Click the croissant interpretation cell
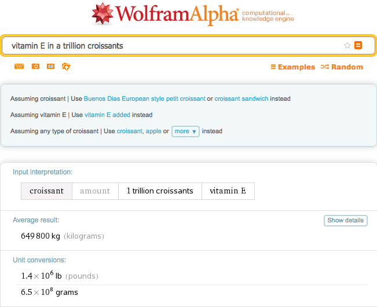The image size is (377, 307). pyautogui.click(x=46, y=191)
